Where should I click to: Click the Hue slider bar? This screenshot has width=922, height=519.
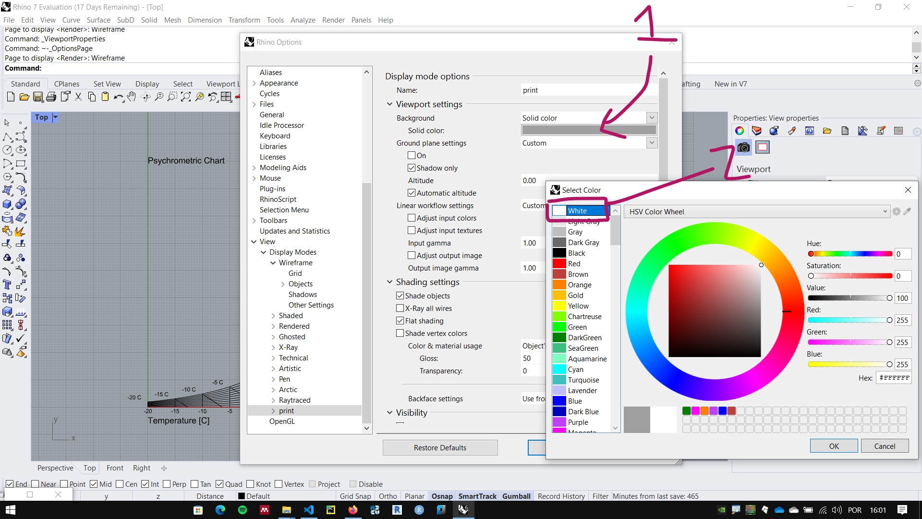[850, 254]
